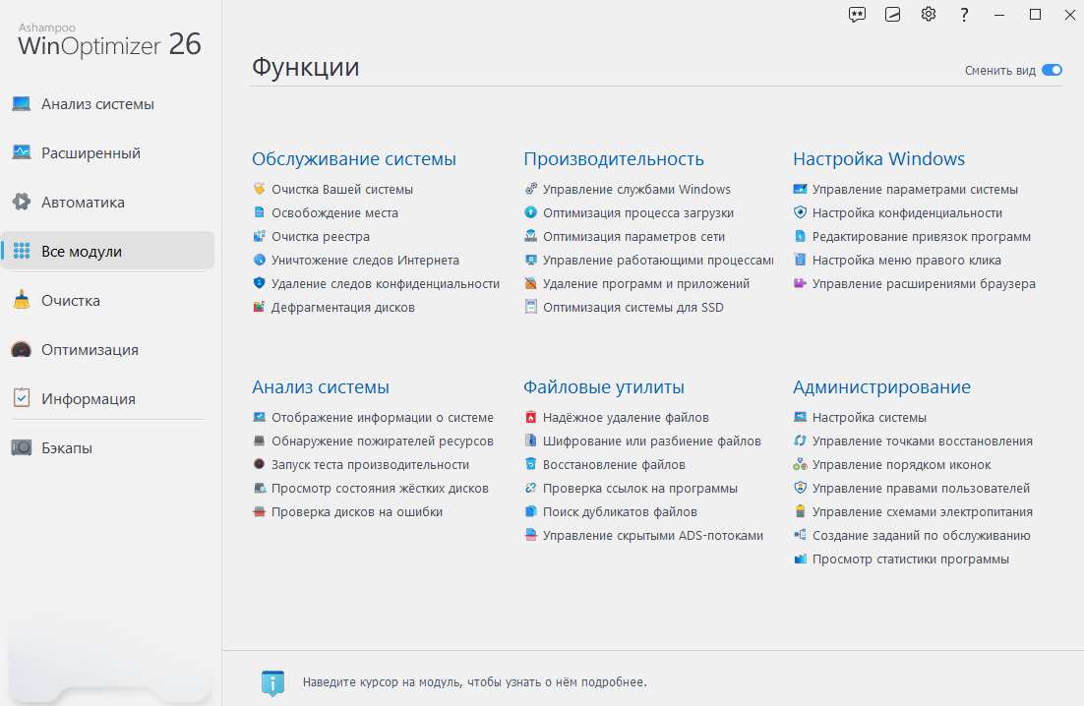Open Управление службами Windows
Viewport: 1084px width, 706px height.
(636, 189)
